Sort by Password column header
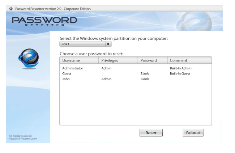This screenshot has height=153, width=235. click(153, 60)
